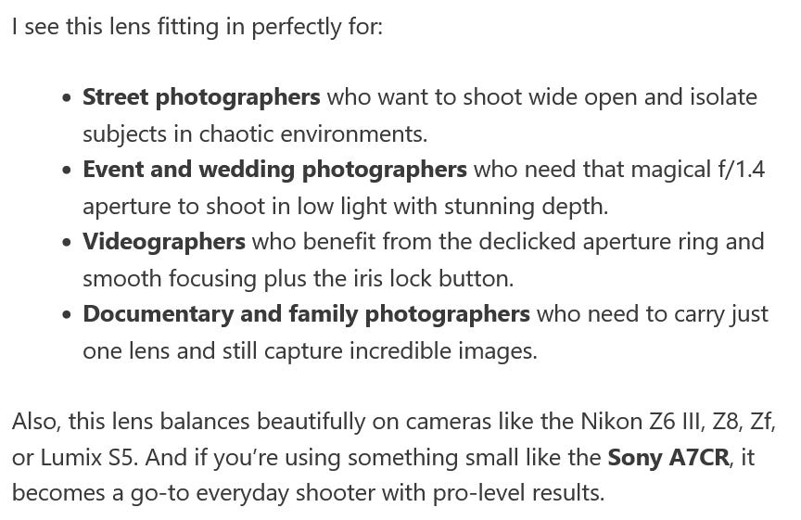
Task: Click the bullet before 'Videographers'
Action: [67, 243]
